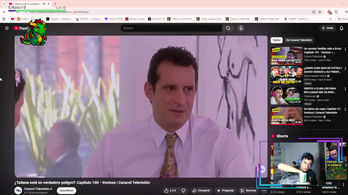Image resolution: width=348 pixels, height=195 pixels.
Task: Open the SNIPEO A ELMILLOR video thumbnail
Action: click(286, 95)
